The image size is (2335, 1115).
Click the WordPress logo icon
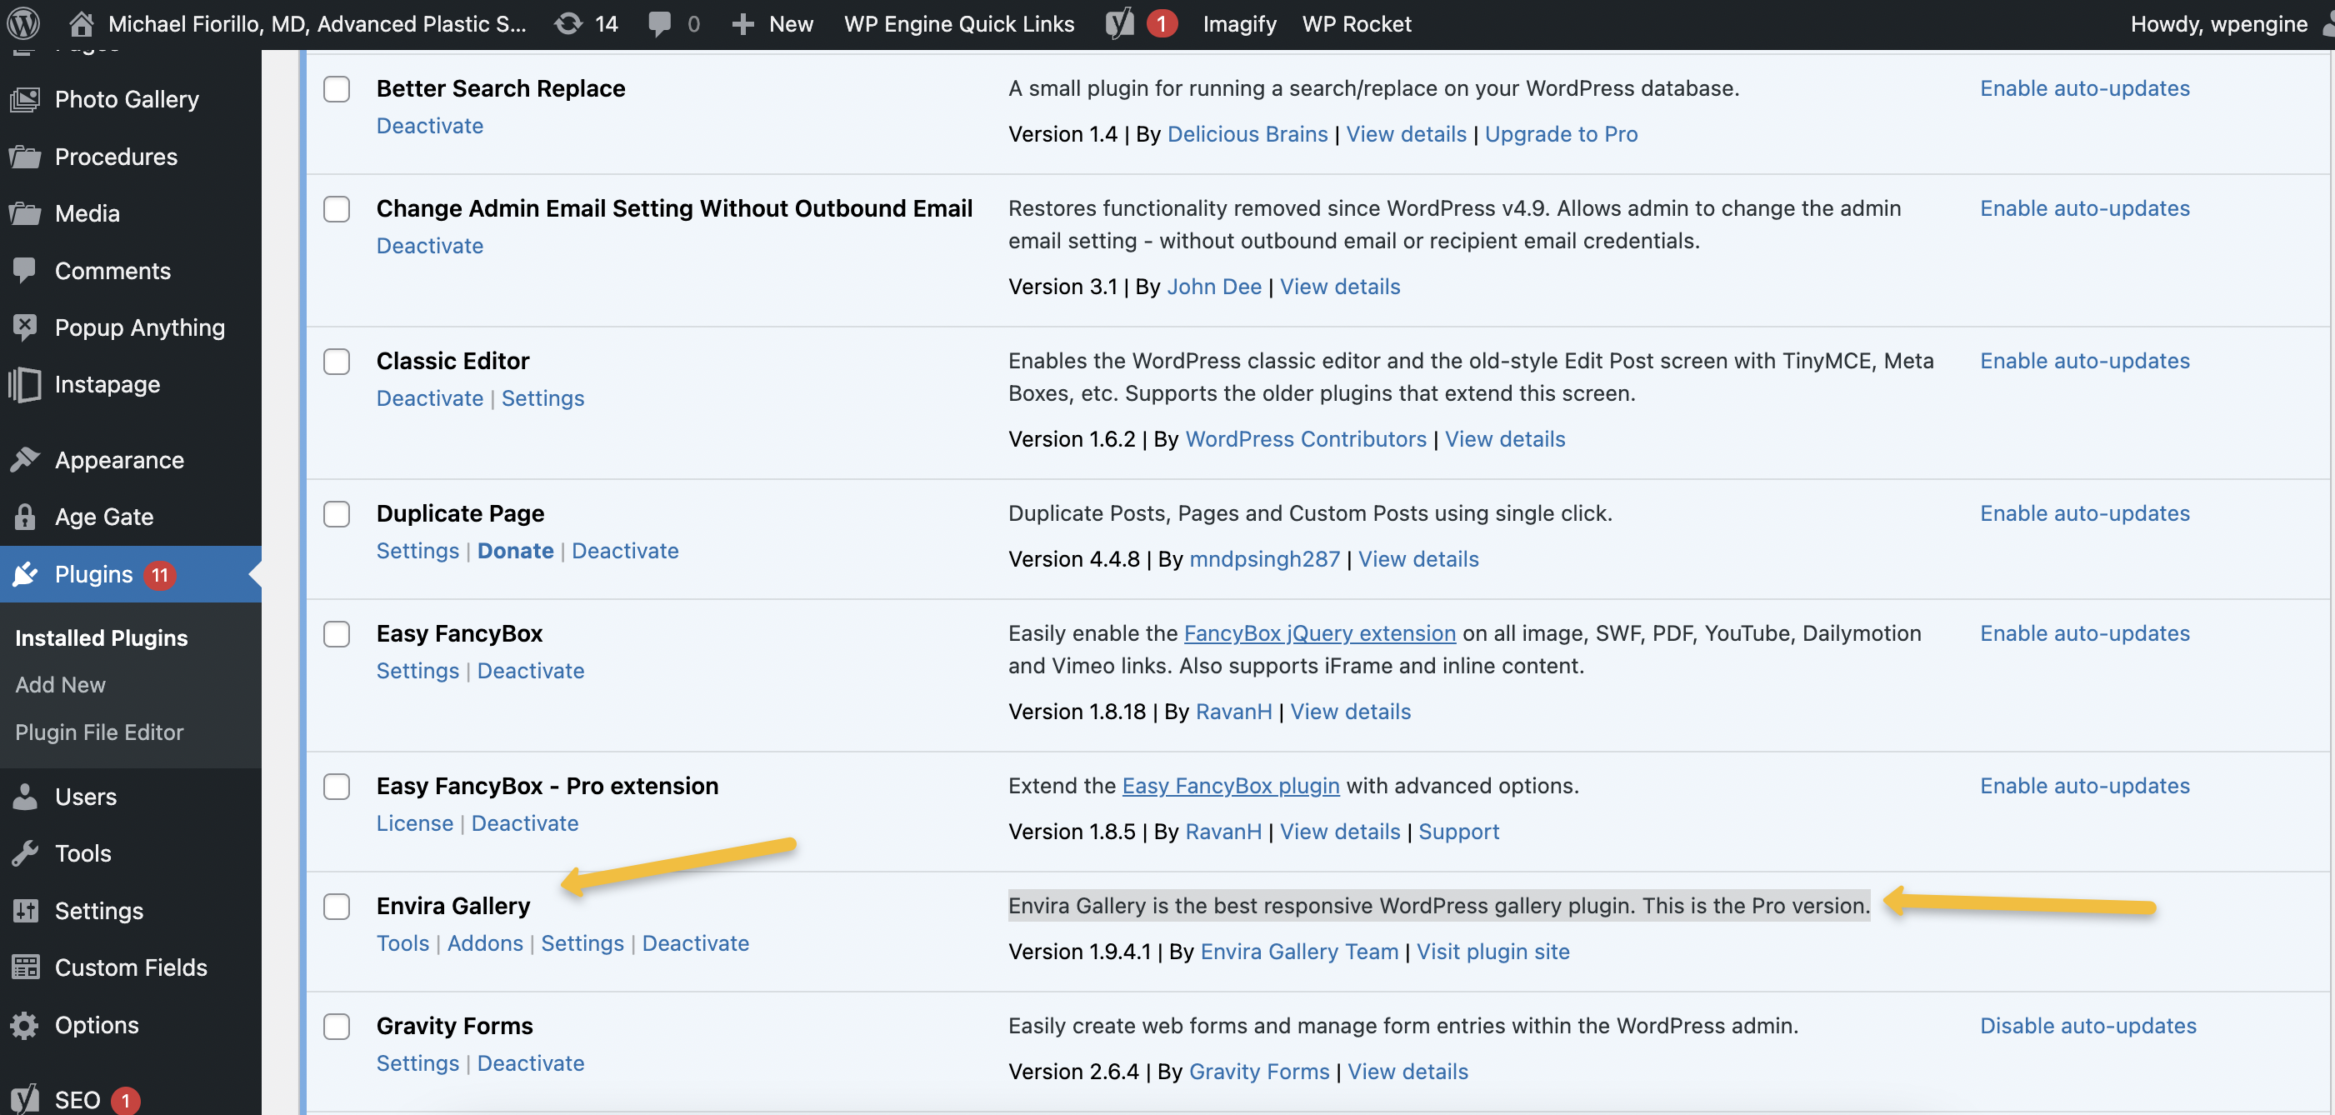pos(22,23)
